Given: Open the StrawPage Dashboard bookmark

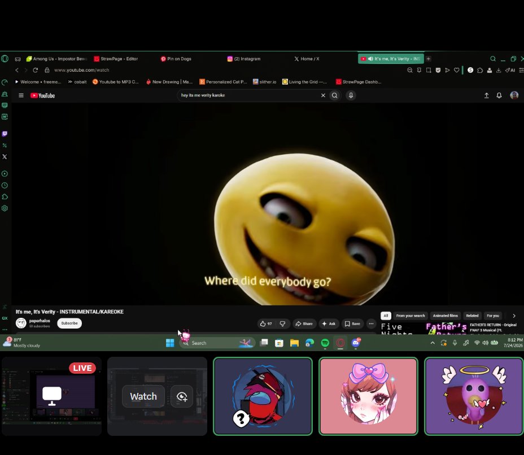Looking at the screenshot, I should pyautogui.click(x=359, y=82).
